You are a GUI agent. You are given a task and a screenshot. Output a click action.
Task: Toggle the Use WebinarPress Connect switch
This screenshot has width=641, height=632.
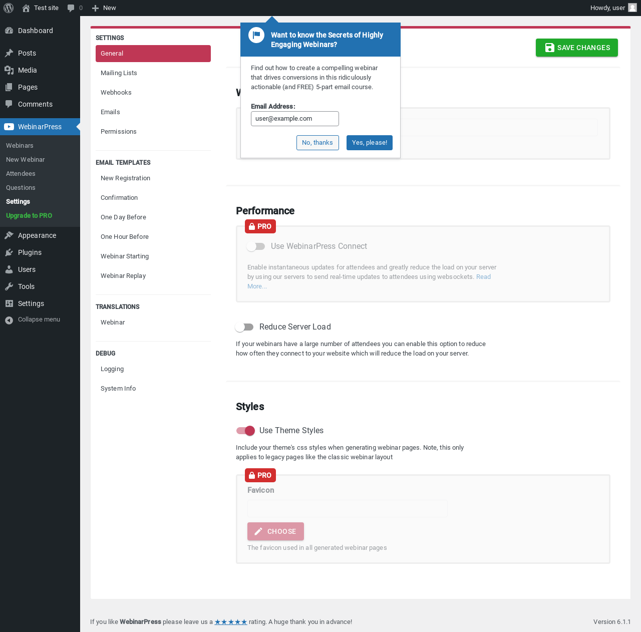click(x=256, y=246)
